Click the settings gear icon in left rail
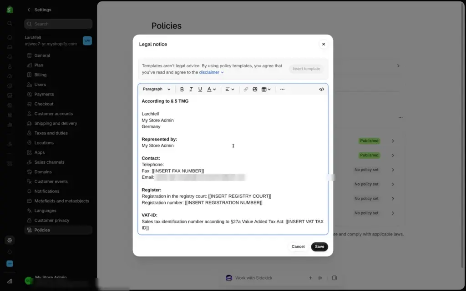The height and width of the screenshot is (291, 466). (10, 240)
